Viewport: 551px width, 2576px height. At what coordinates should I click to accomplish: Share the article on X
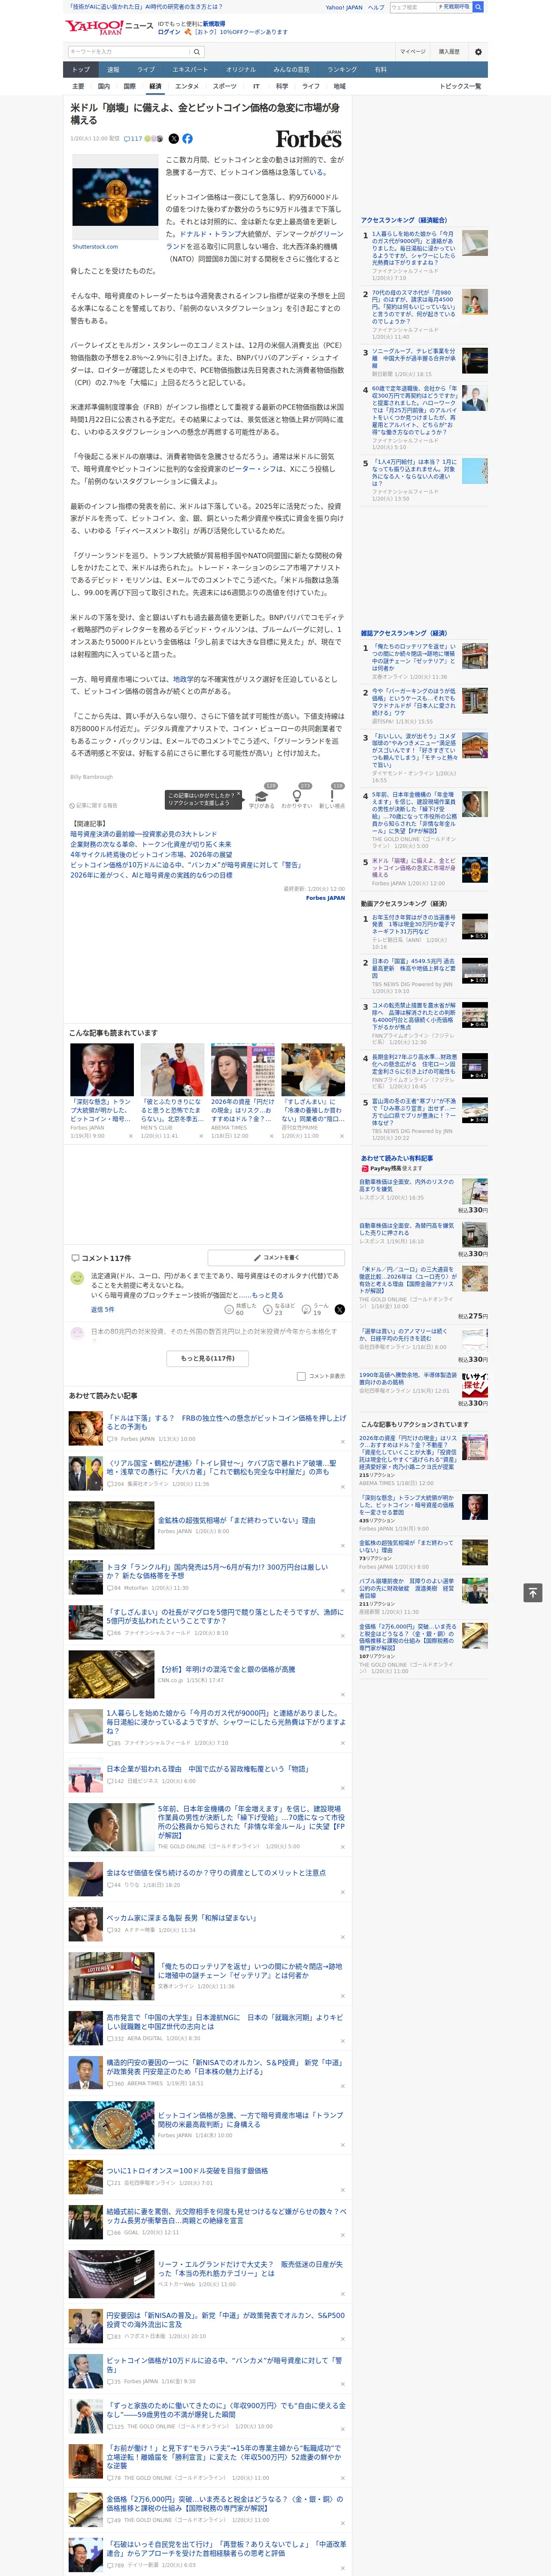point(174,139)
